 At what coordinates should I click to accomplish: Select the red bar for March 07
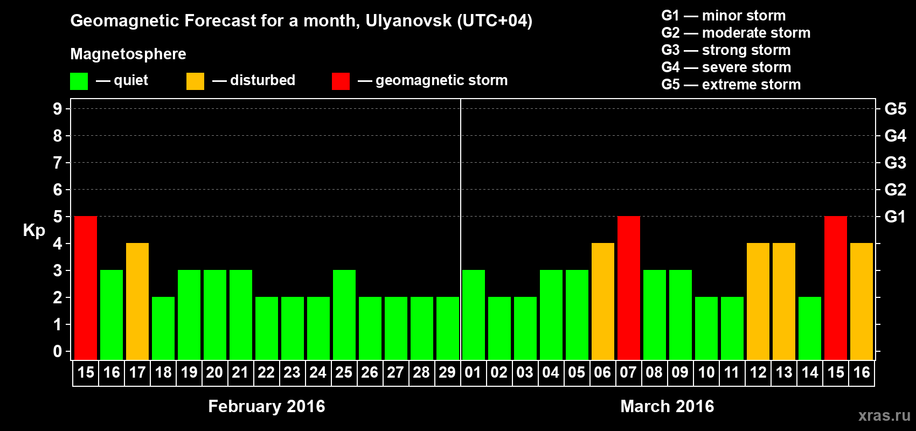coord(629,288)
